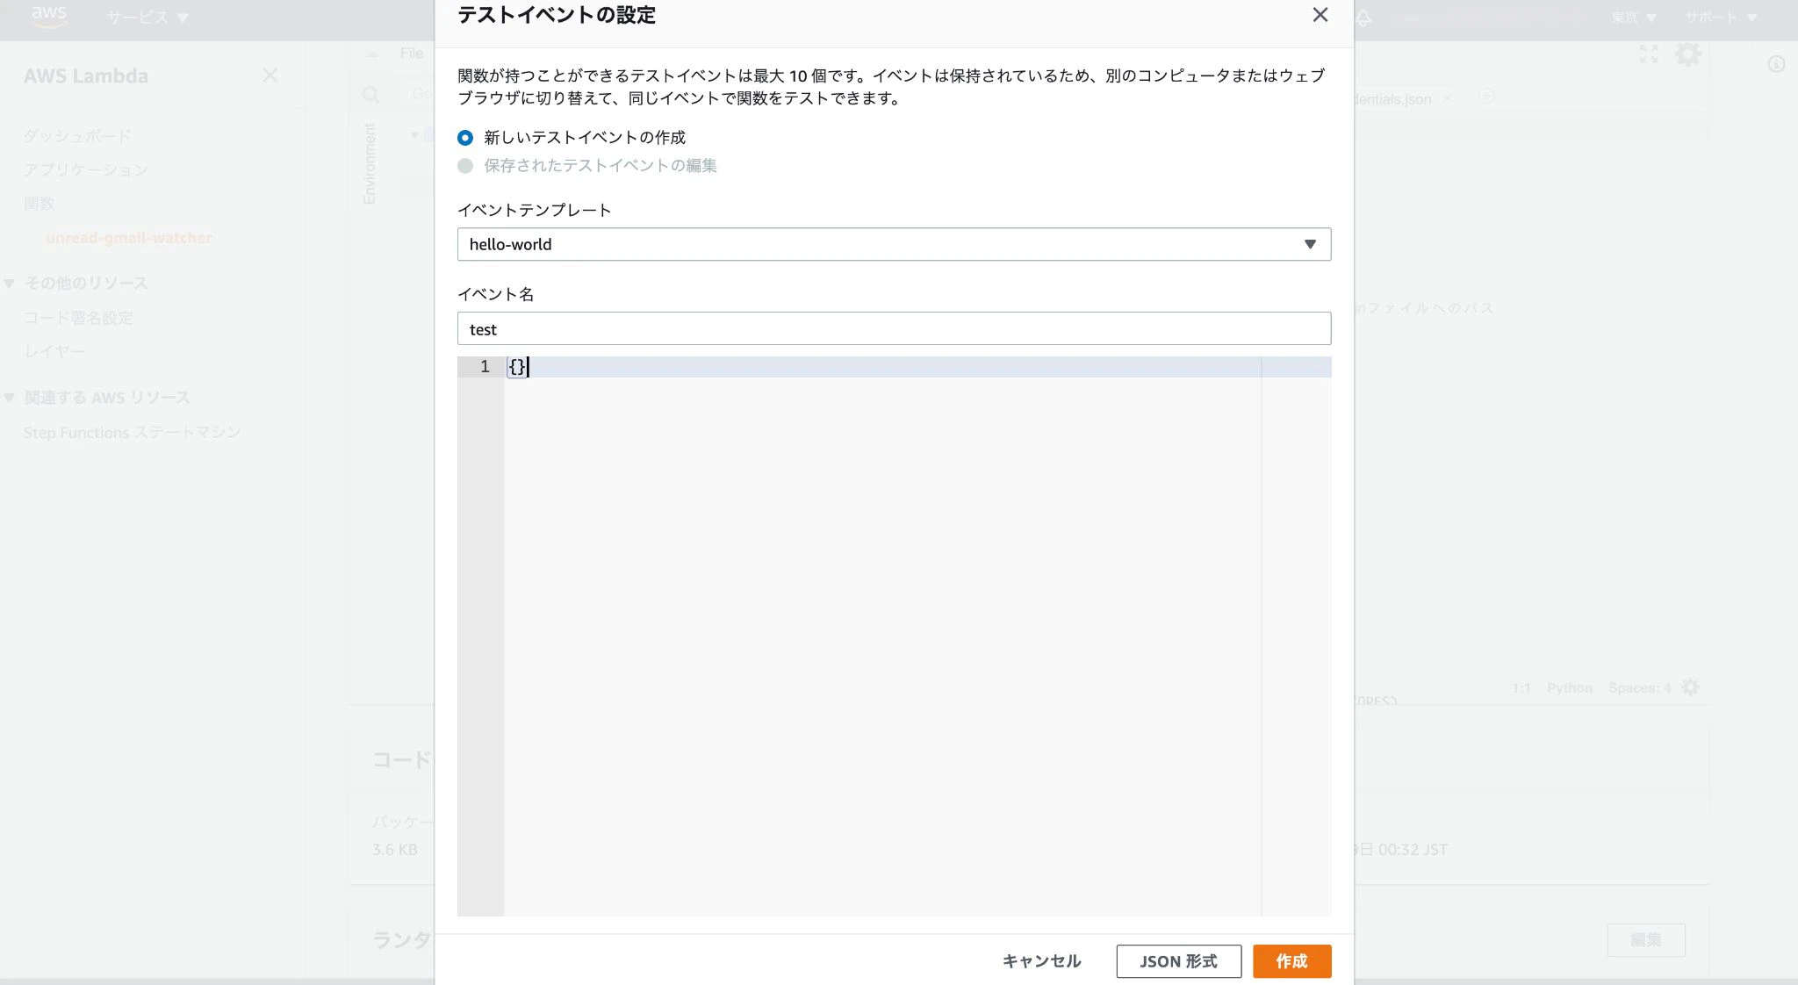Open the サポート menu dropdown
Screen dimensions: 1798x985
(1721, 18)
